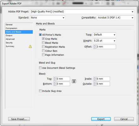Expand the Standard dropdown
Viewport: 139px width, 126px height.
point(47,18)
